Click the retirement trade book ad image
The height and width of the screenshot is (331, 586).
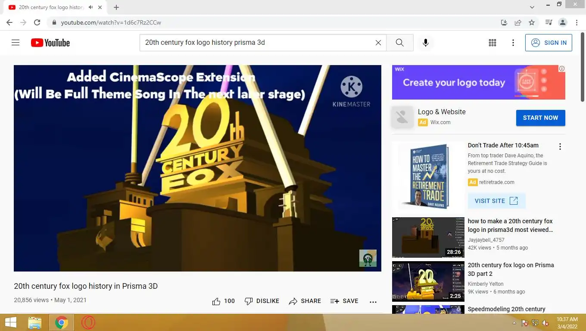(x=428, y=176)
